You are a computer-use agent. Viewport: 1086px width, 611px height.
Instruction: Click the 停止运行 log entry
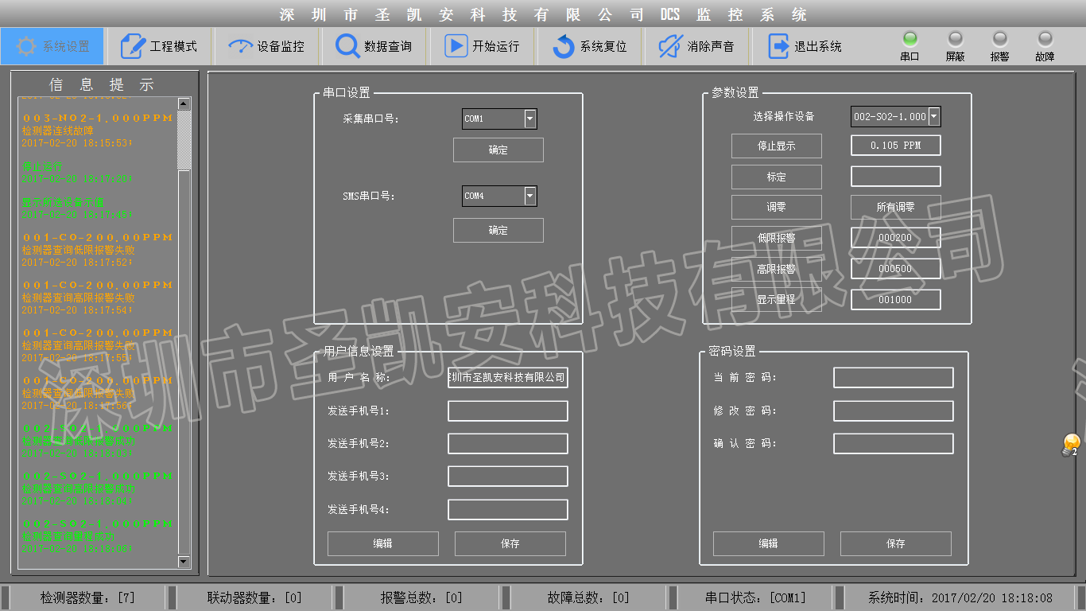(42, 167)
